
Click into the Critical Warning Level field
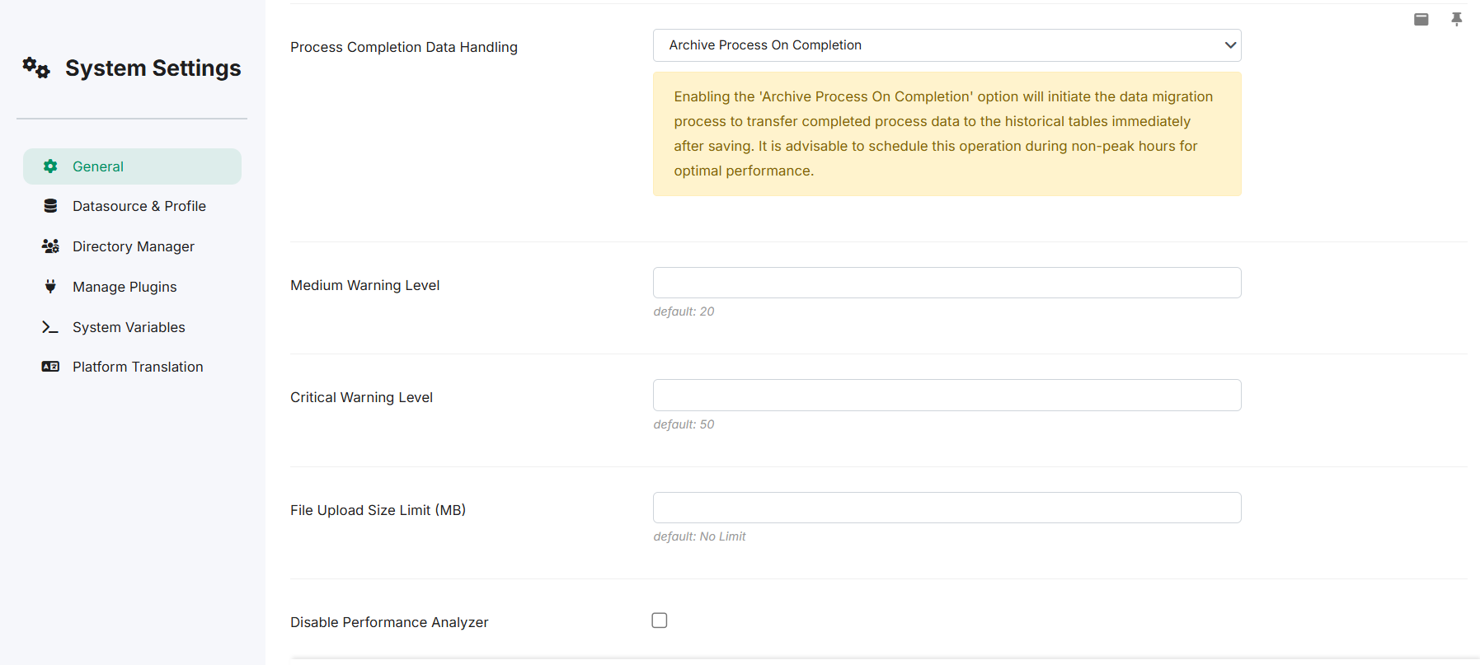coord(947,396)
